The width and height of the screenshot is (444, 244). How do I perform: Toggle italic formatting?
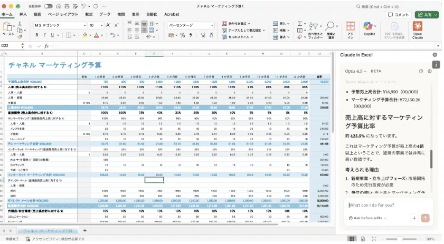(x=45, y=35)
